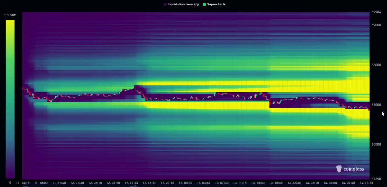Click the 153.58M maximum scale value
This screenshot has height=187, width=387.
pyautogui.click(x=10, y=15)
